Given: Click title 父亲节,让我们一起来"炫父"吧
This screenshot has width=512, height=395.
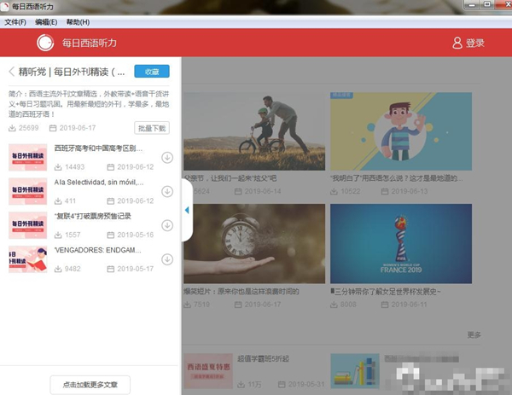Looking at the screenshot, I should pyautogui.click(x=230, y=178).
